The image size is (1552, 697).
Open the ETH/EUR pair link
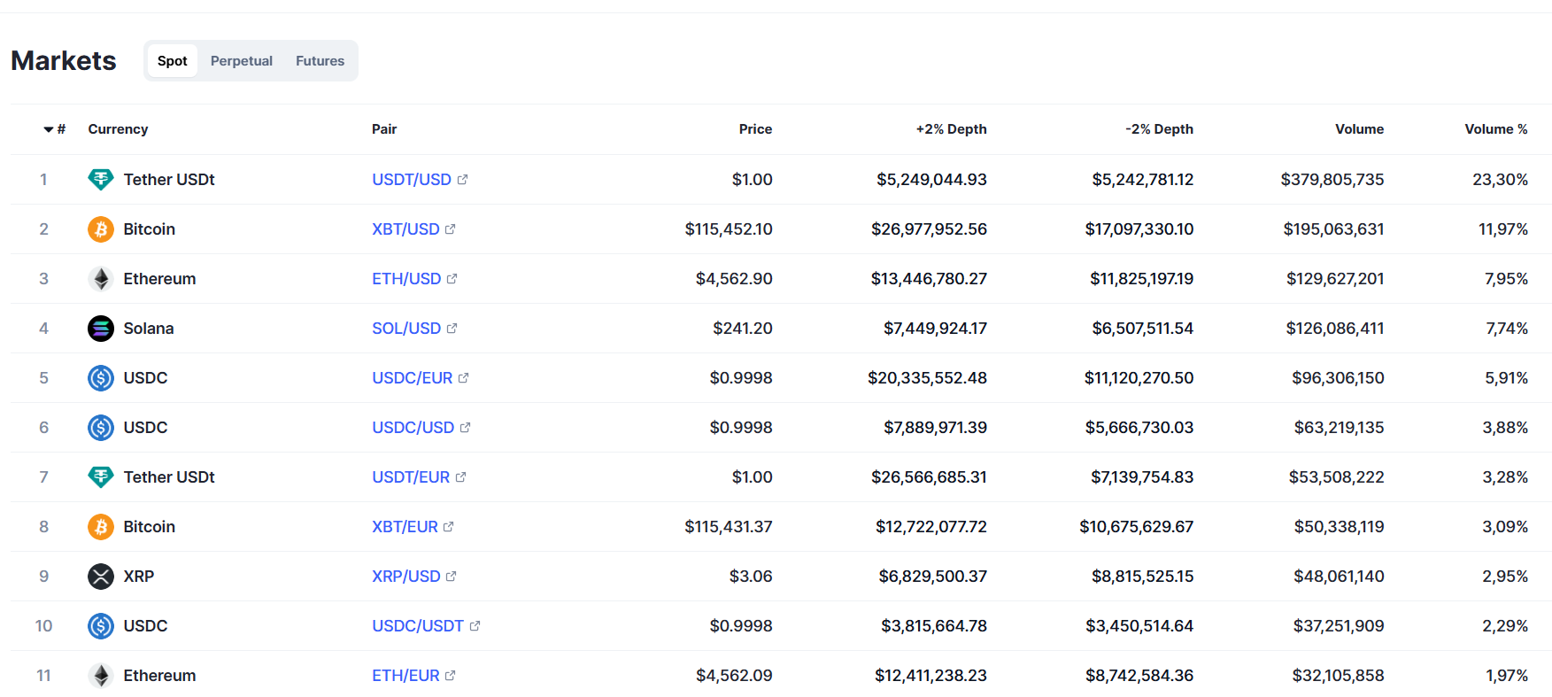(x=405, y=676)
